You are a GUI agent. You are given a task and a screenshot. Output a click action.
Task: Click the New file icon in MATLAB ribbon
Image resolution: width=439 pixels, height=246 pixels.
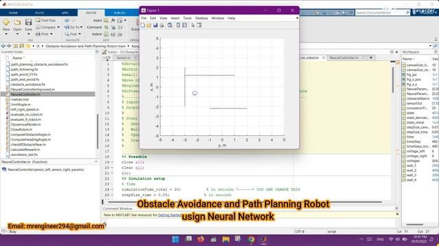click(6, 22)
